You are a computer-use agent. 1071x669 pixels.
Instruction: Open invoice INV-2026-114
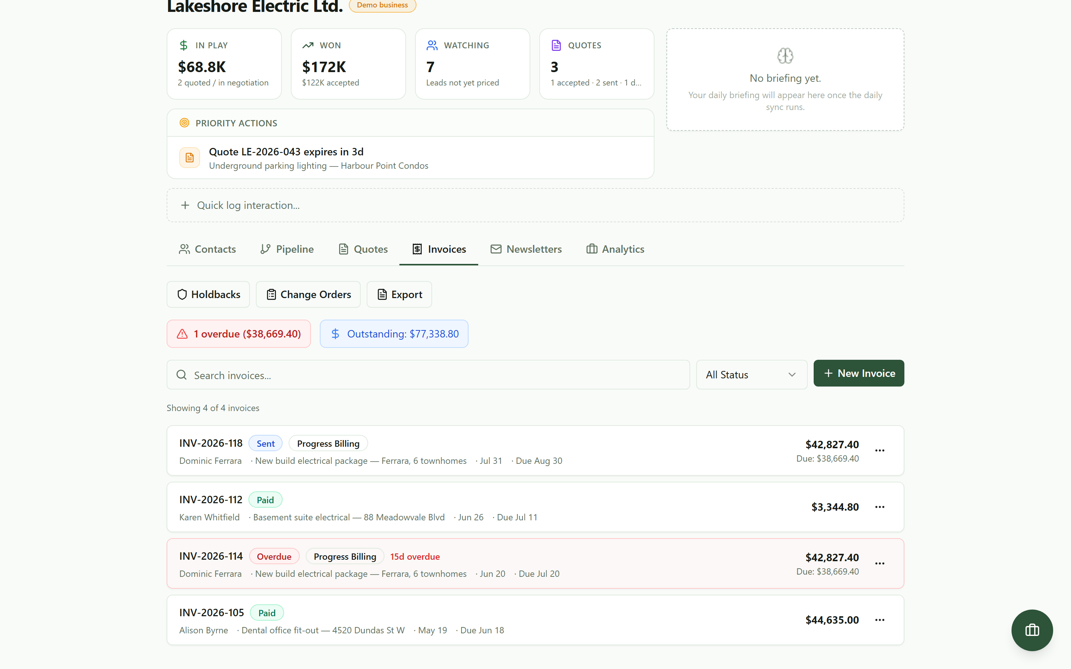[x=535, y=563]
